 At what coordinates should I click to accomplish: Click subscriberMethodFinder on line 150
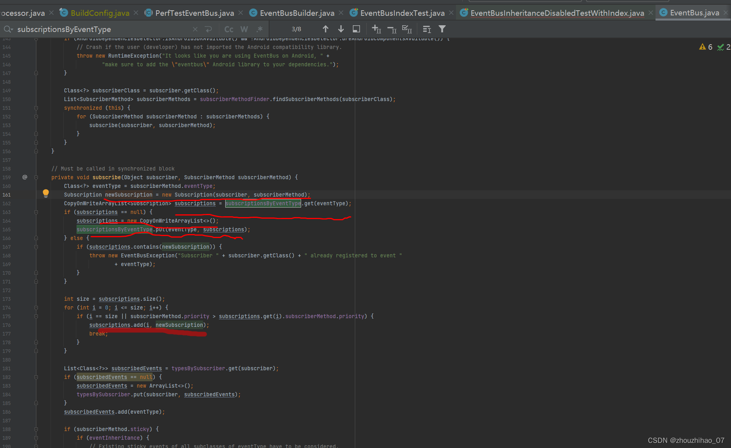pyautogui.click(x=235, y=99)
